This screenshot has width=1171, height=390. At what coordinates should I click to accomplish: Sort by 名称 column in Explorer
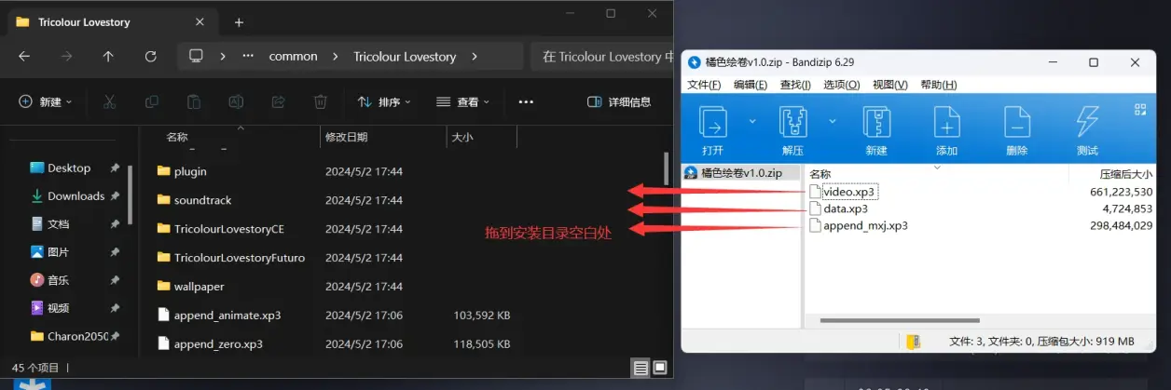point(177,137)
